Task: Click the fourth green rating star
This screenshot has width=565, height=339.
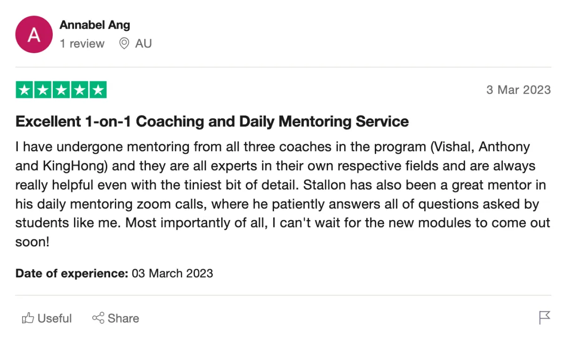Action: [80, 90]
